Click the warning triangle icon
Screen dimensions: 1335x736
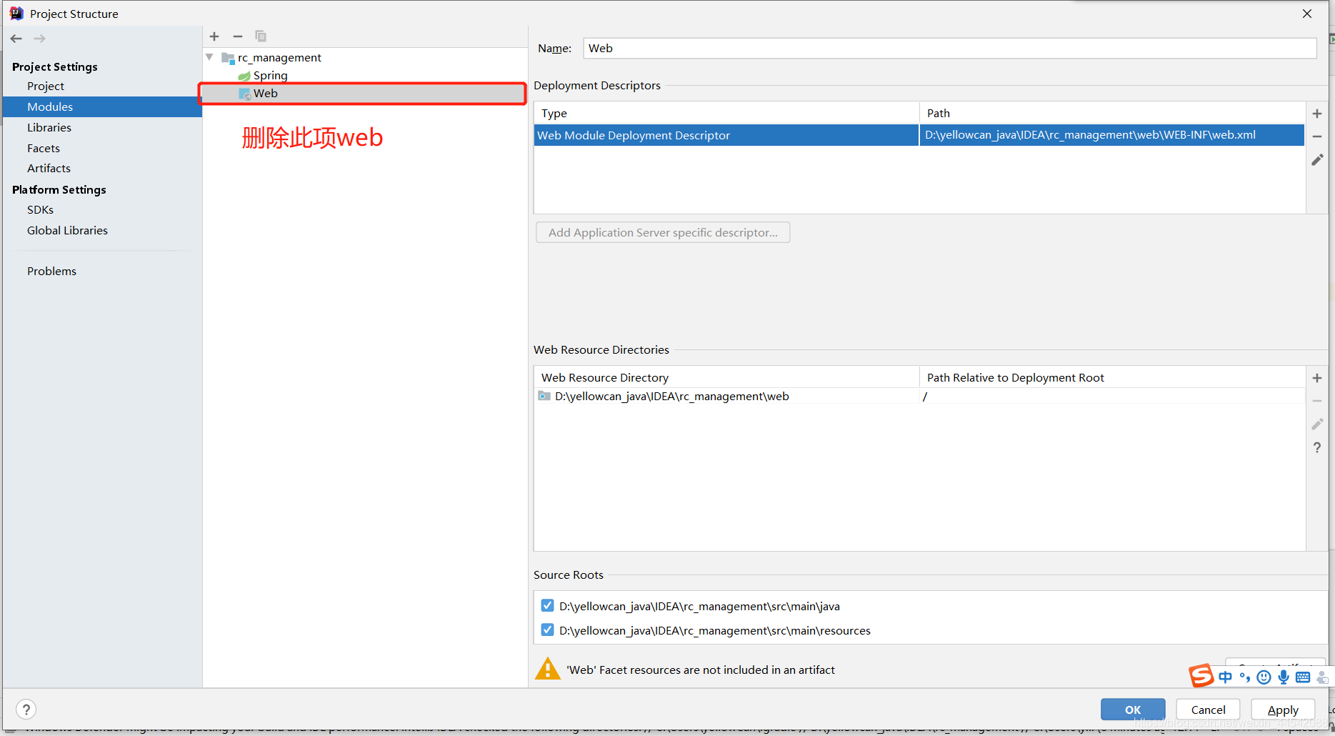click(548, 669)
